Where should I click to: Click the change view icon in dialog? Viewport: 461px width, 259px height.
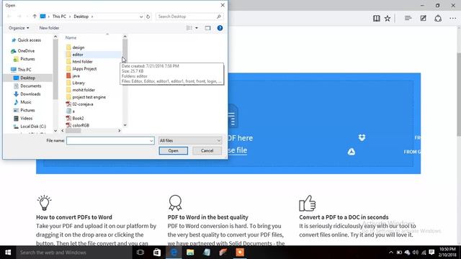(x=189, y=28)
